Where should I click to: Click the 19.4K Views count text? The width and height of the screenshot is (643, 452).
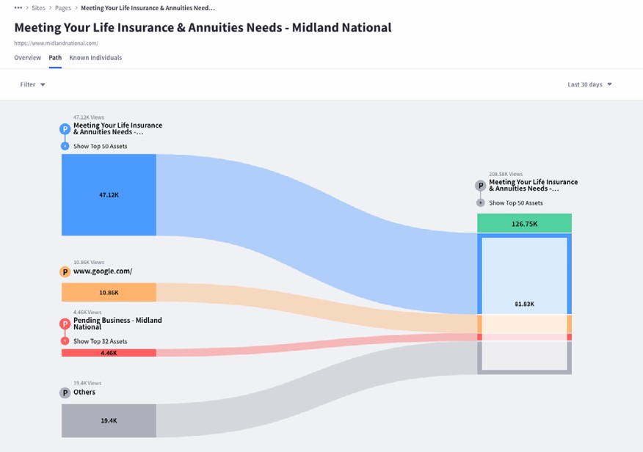click(87, 383)
